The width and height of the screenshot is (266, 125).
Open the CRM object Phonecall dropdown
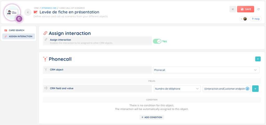[x=206, y=70]
